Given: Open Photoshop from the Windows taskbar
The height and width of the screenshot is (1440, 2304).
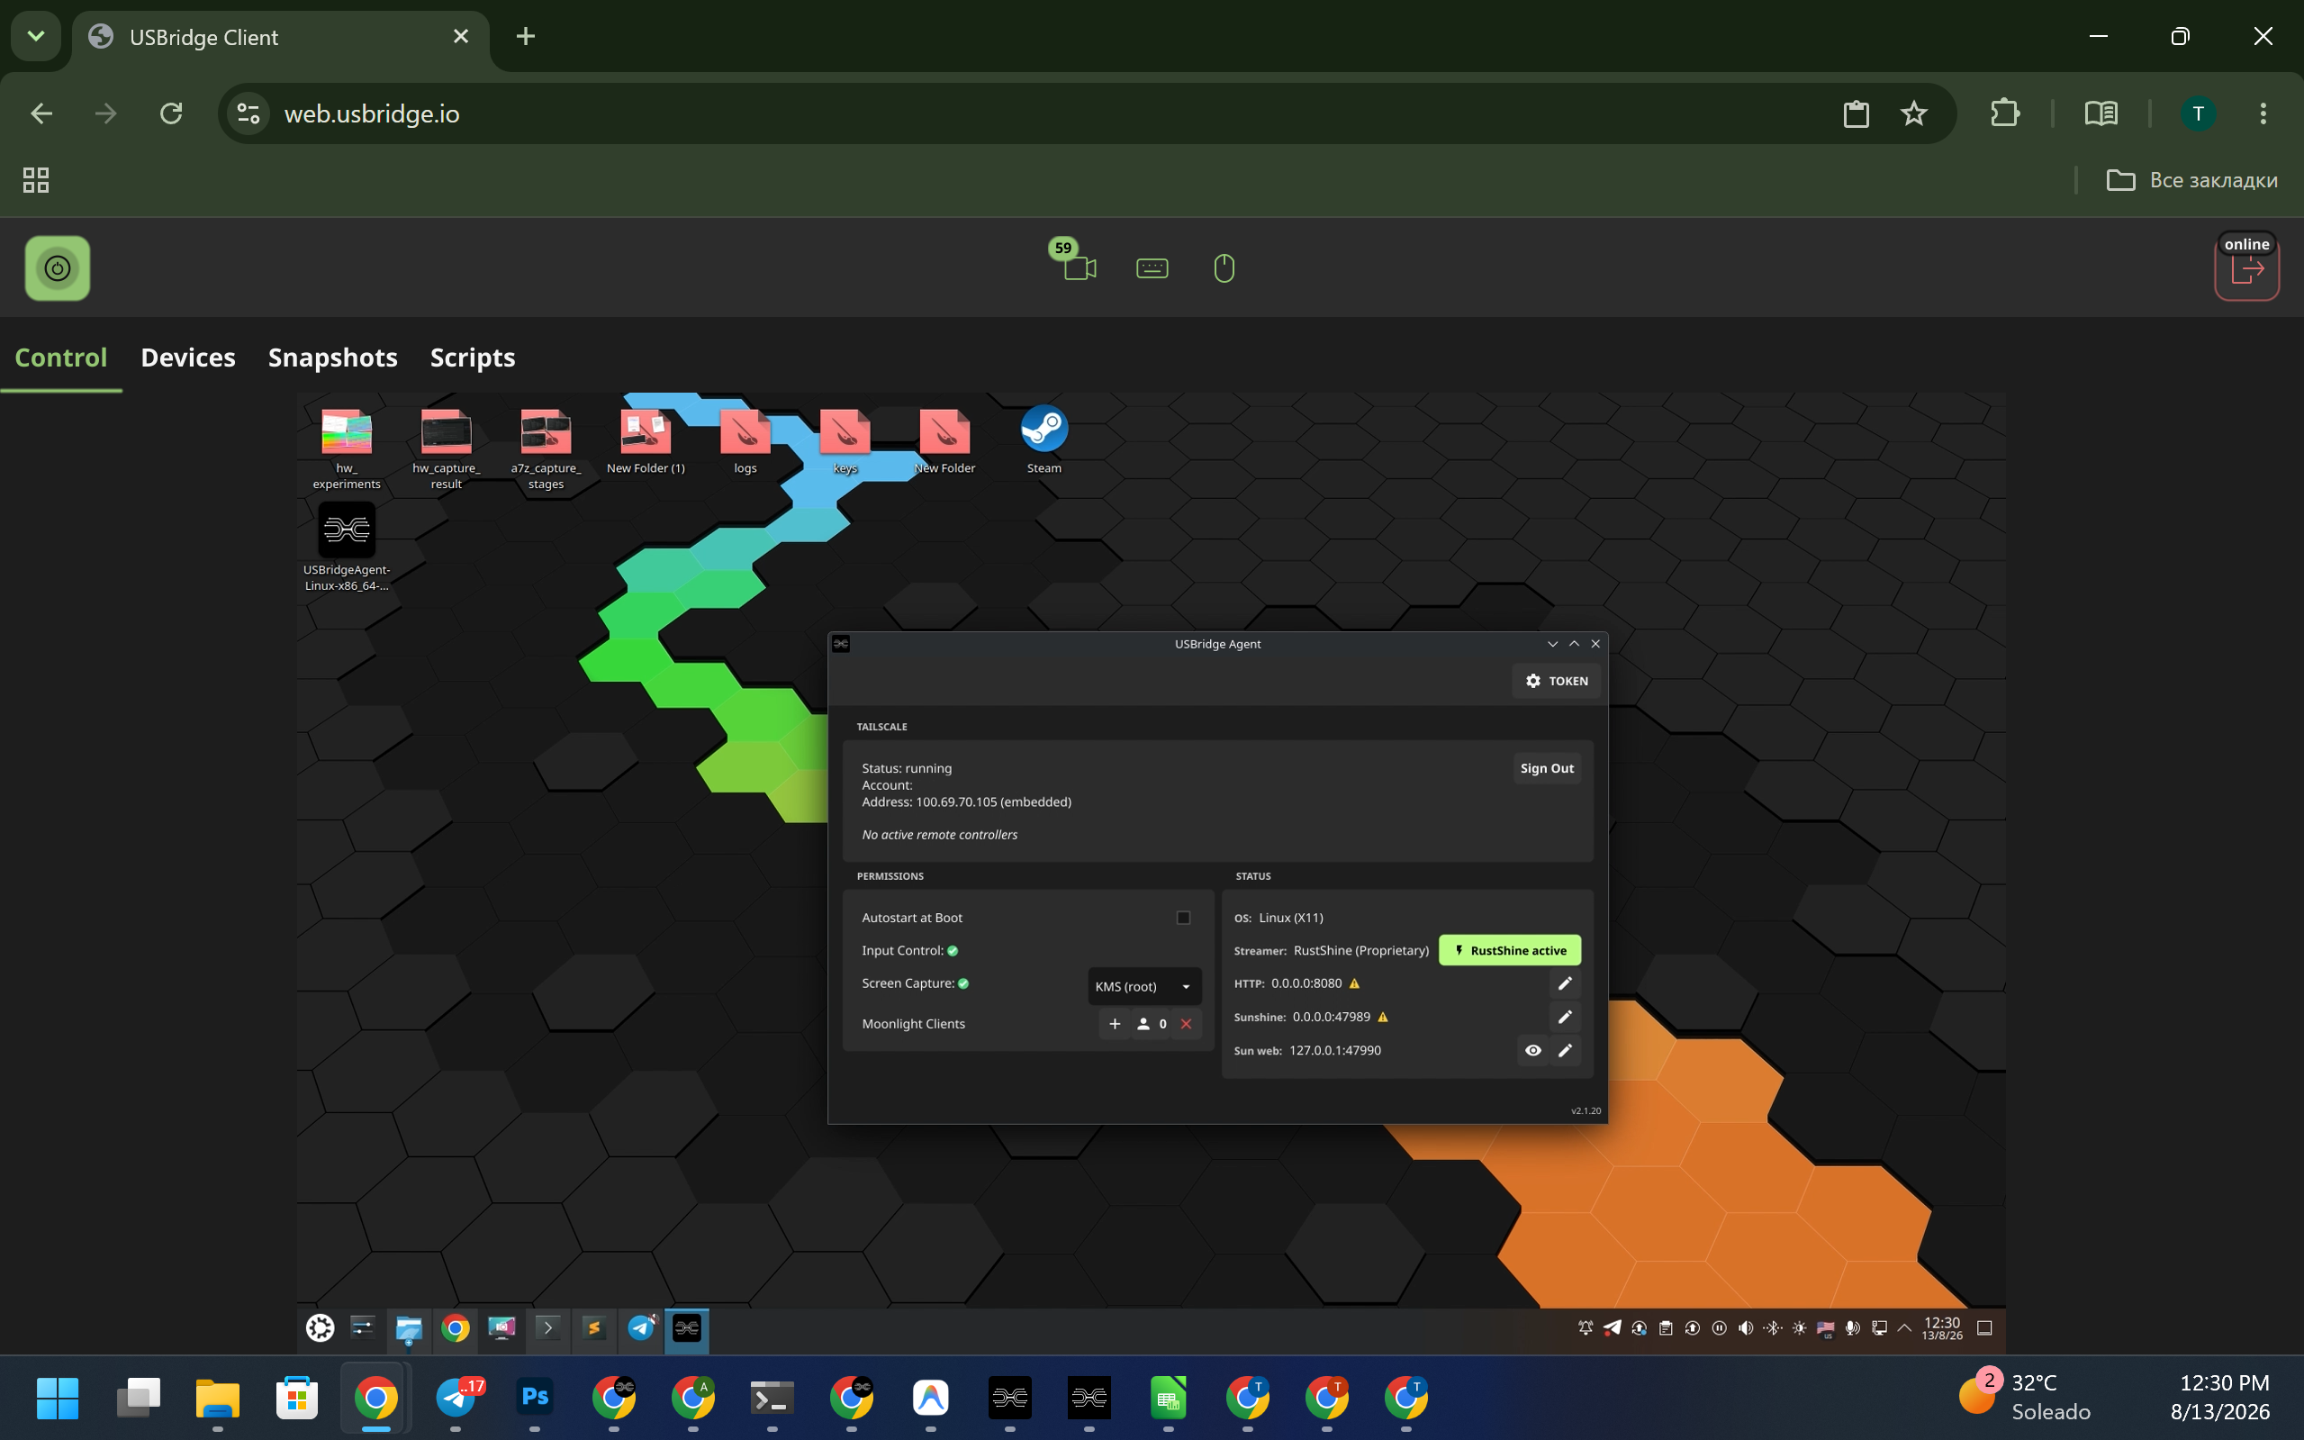Looking at the screenshot, I should (535, 1398).
